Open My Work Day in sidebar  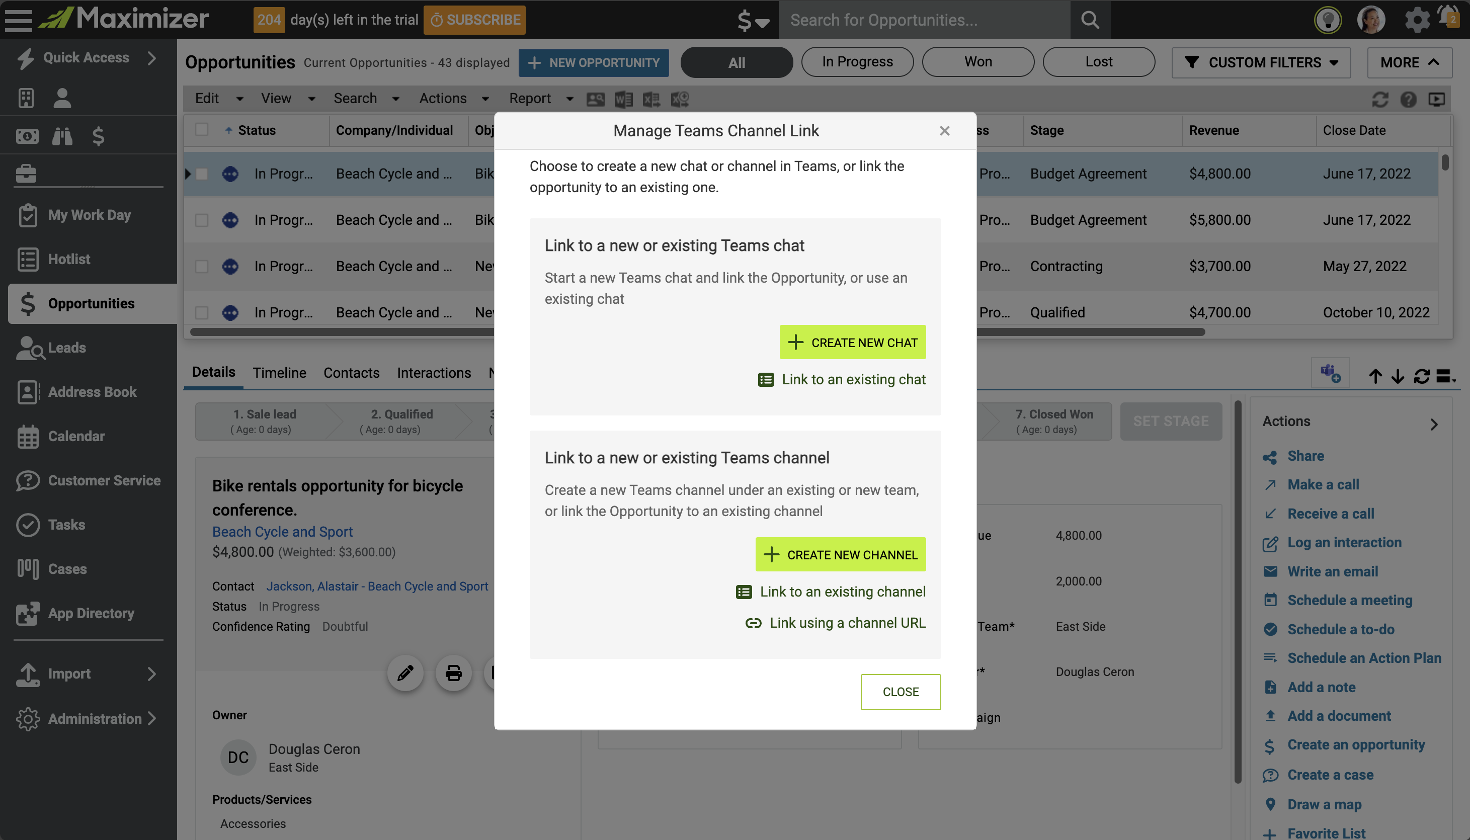[90, 215]
